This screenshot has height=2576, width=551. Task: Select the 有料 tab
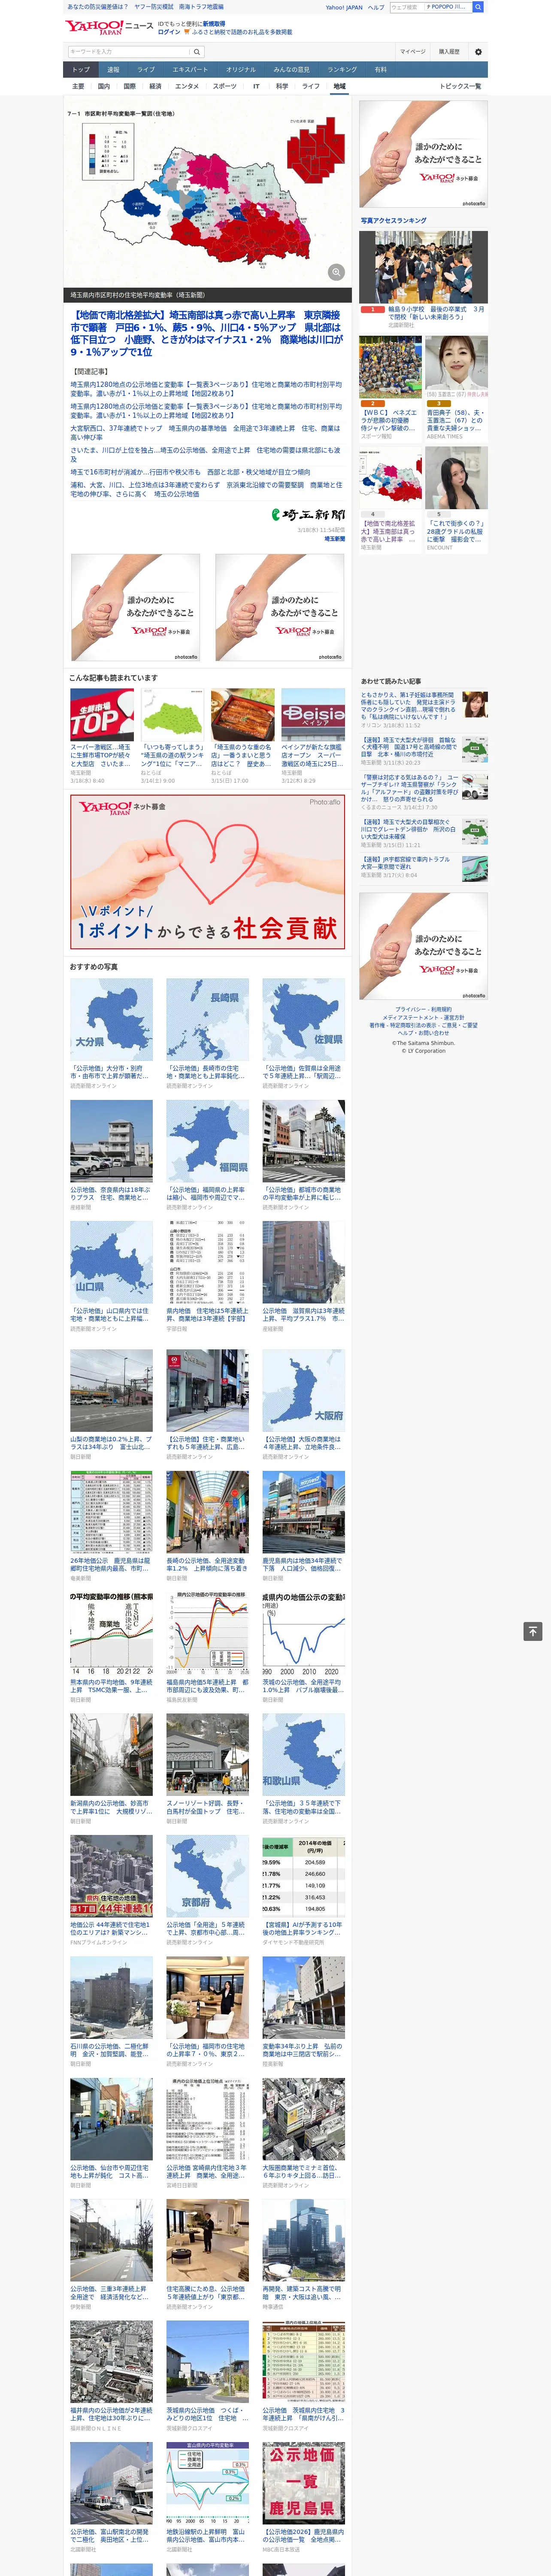coord(380,70)
